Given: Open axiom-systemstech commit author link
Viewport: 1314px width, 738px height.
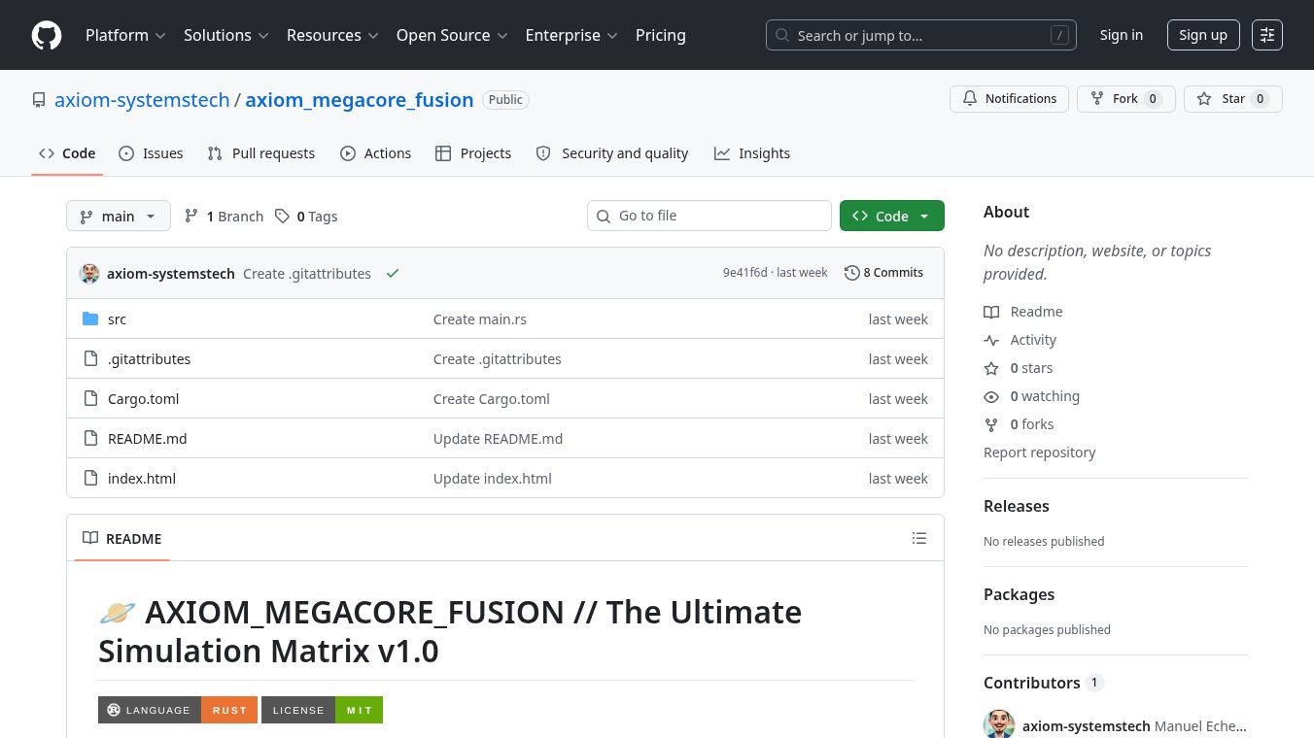Looking at the screenshot, I should point(171,274).
